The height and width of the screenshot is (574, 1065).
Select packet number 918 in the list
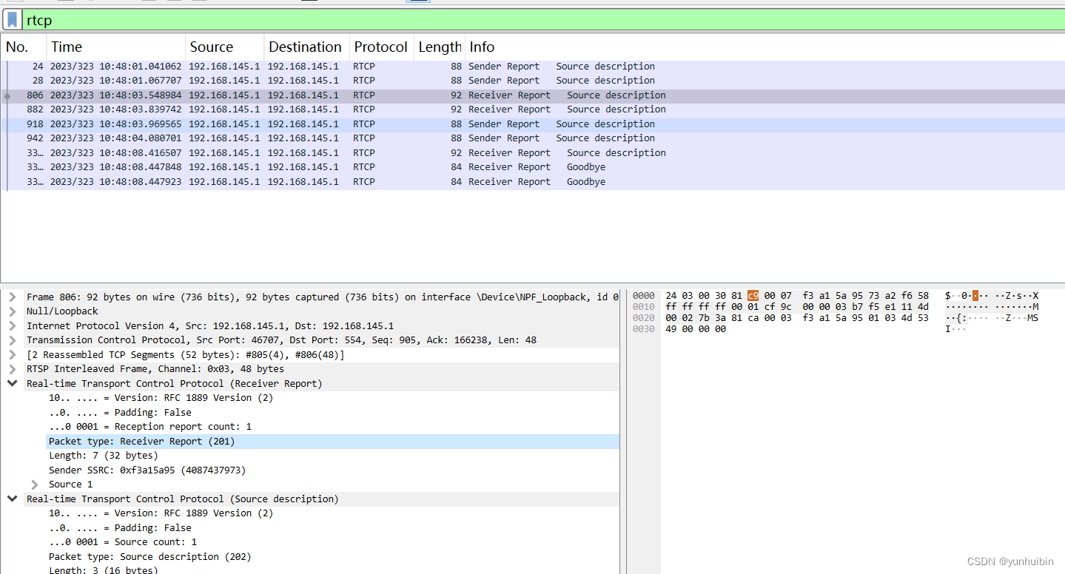(533, 124)
